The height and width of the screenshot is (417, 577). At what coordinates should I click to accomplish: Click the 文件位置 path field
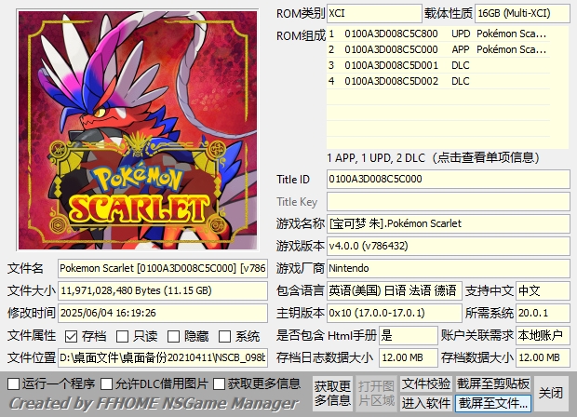[x=163, y=357]
